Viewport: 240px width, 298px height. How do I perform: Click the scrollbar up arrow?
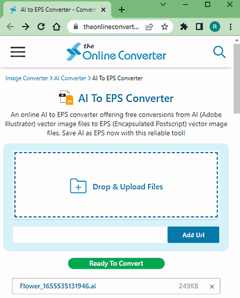[x=237, y=40]
